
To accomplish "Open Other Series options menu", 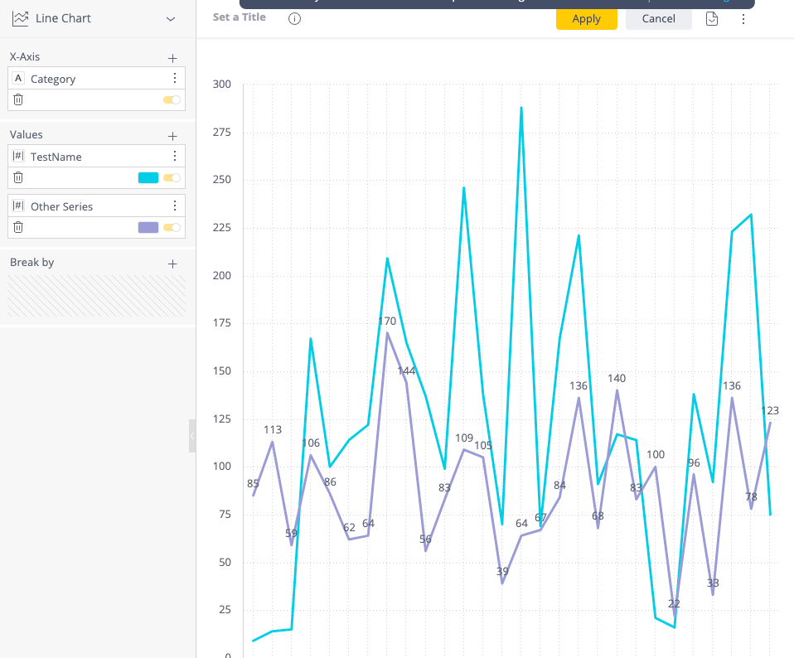I will 175,206.
